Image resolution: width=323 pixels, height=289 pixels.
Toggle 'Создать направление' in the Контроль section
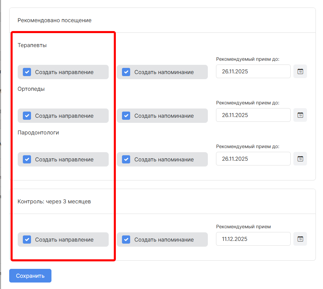(x=27, y=240)
